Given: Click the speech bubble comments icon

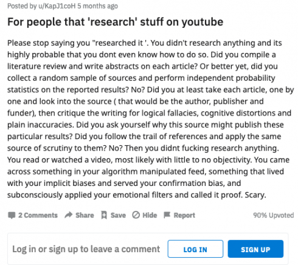Looking at the screenshot, I should 12,215.
